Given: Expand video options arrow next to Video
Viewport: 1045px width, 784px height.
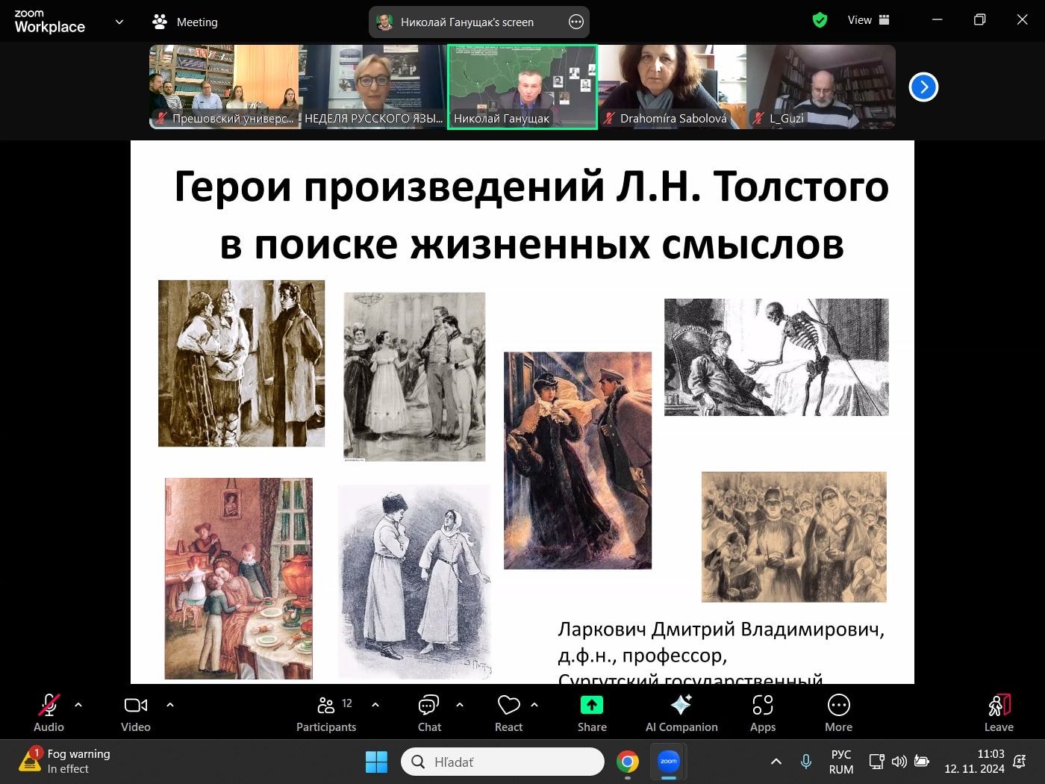Looking at the screenshot, I should click(170, 704).
